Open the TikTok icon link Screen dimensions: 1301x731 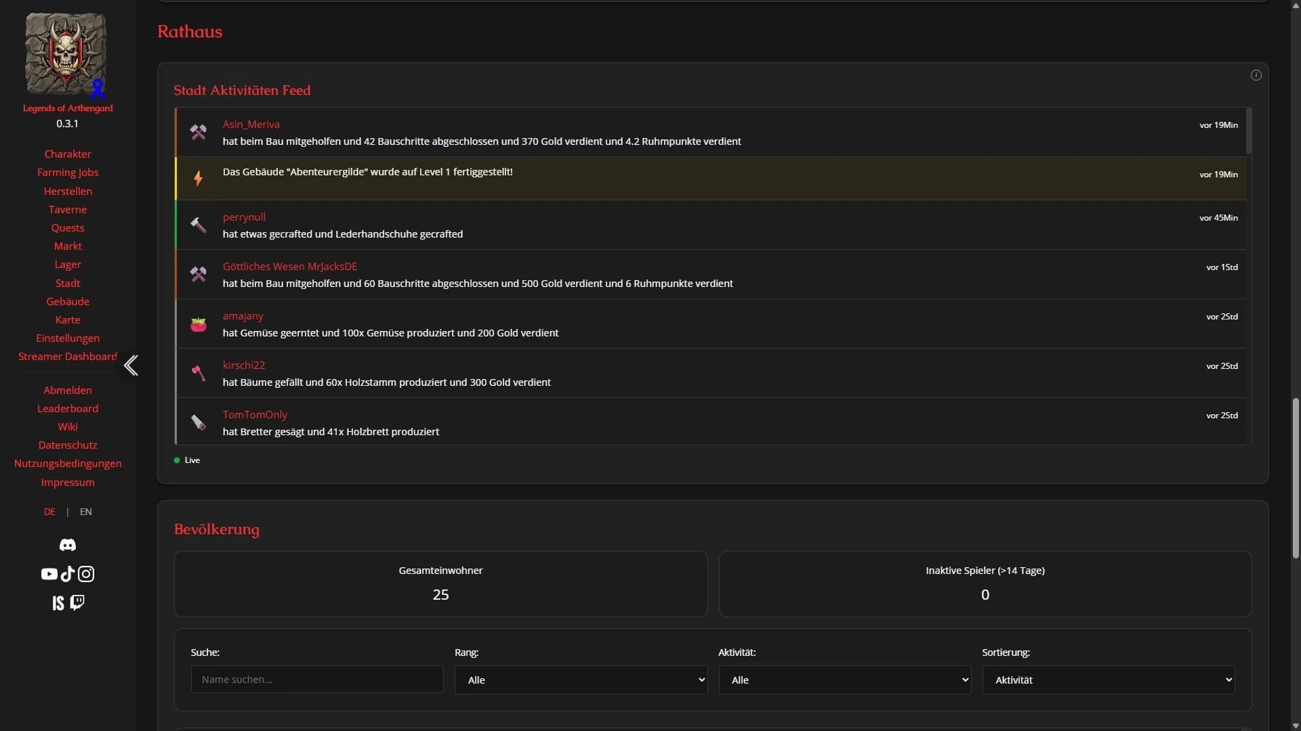click(67, 574)
